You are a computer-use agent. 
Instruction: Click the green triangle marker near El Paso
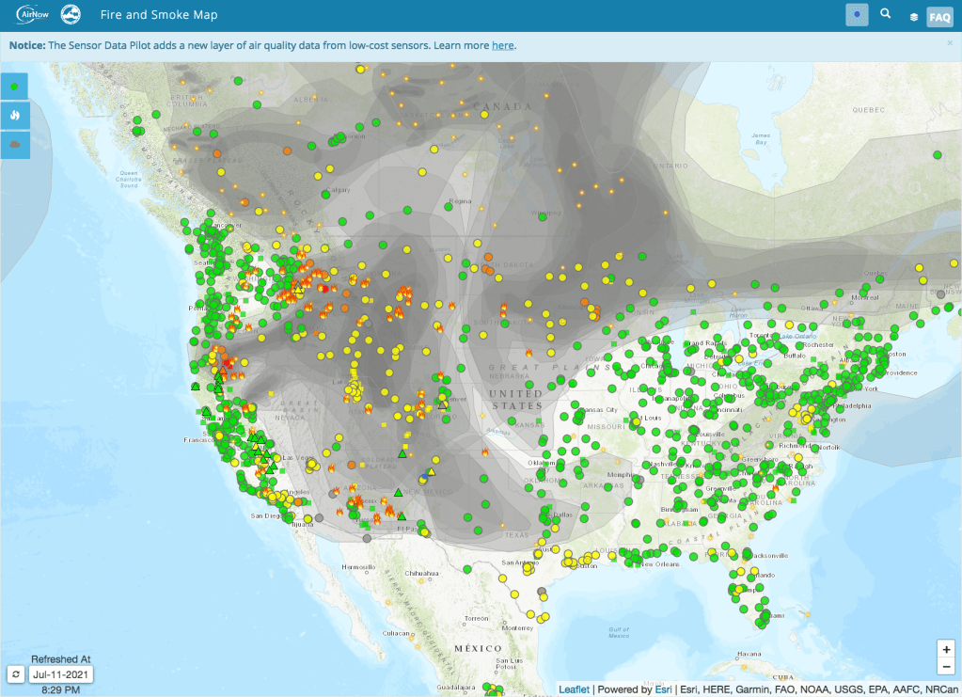401,515
